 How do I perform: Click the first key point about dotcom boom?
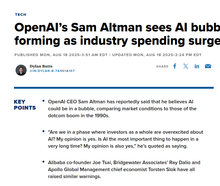click(122, 109)
